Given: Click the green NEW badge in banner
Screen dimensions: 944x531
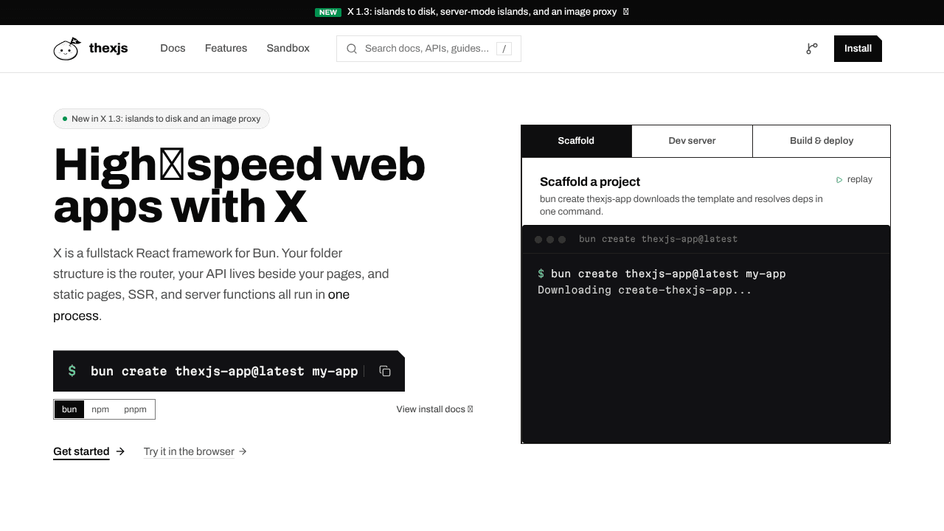Looking at the screenshot, I should click(x=328, y=12).
